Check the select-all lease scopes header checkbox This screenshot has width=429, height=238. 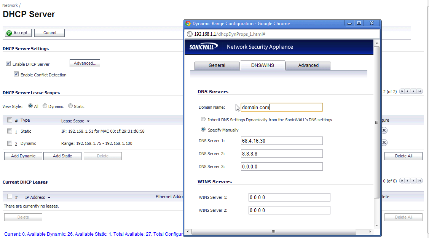10,120
